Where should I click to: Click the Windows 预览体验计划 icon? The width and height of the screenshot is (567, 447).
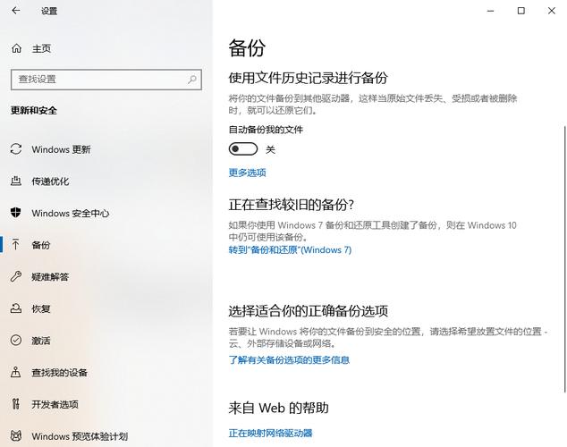(16, 435)
